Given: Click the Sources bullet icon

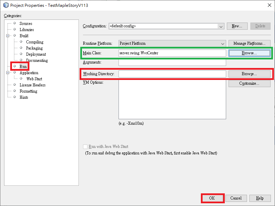Looking at the screenshot, I should tap(15, 23).
